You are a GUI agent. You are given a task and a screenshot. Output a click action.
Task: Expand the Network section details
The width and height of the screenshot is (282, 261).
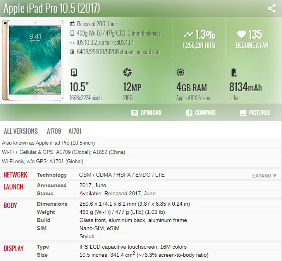(x=264, y=176)
